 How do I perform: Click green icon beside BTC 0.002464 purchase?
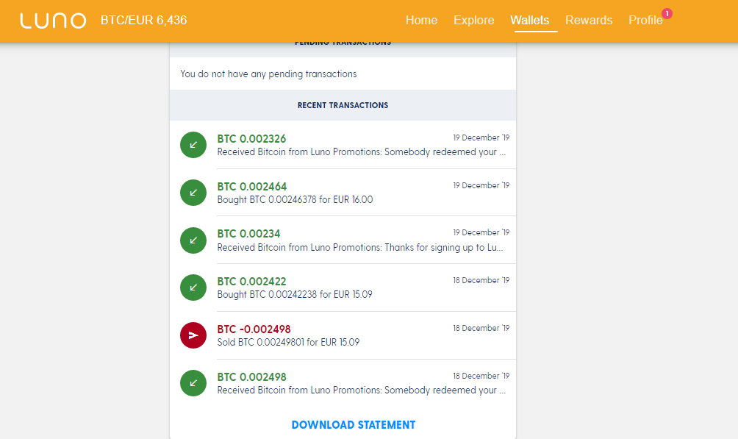point(193,193)
